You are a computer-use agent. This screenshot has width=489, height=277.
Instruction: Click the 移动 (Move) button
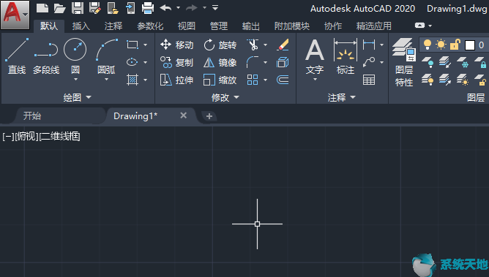(x=177, y=45)
